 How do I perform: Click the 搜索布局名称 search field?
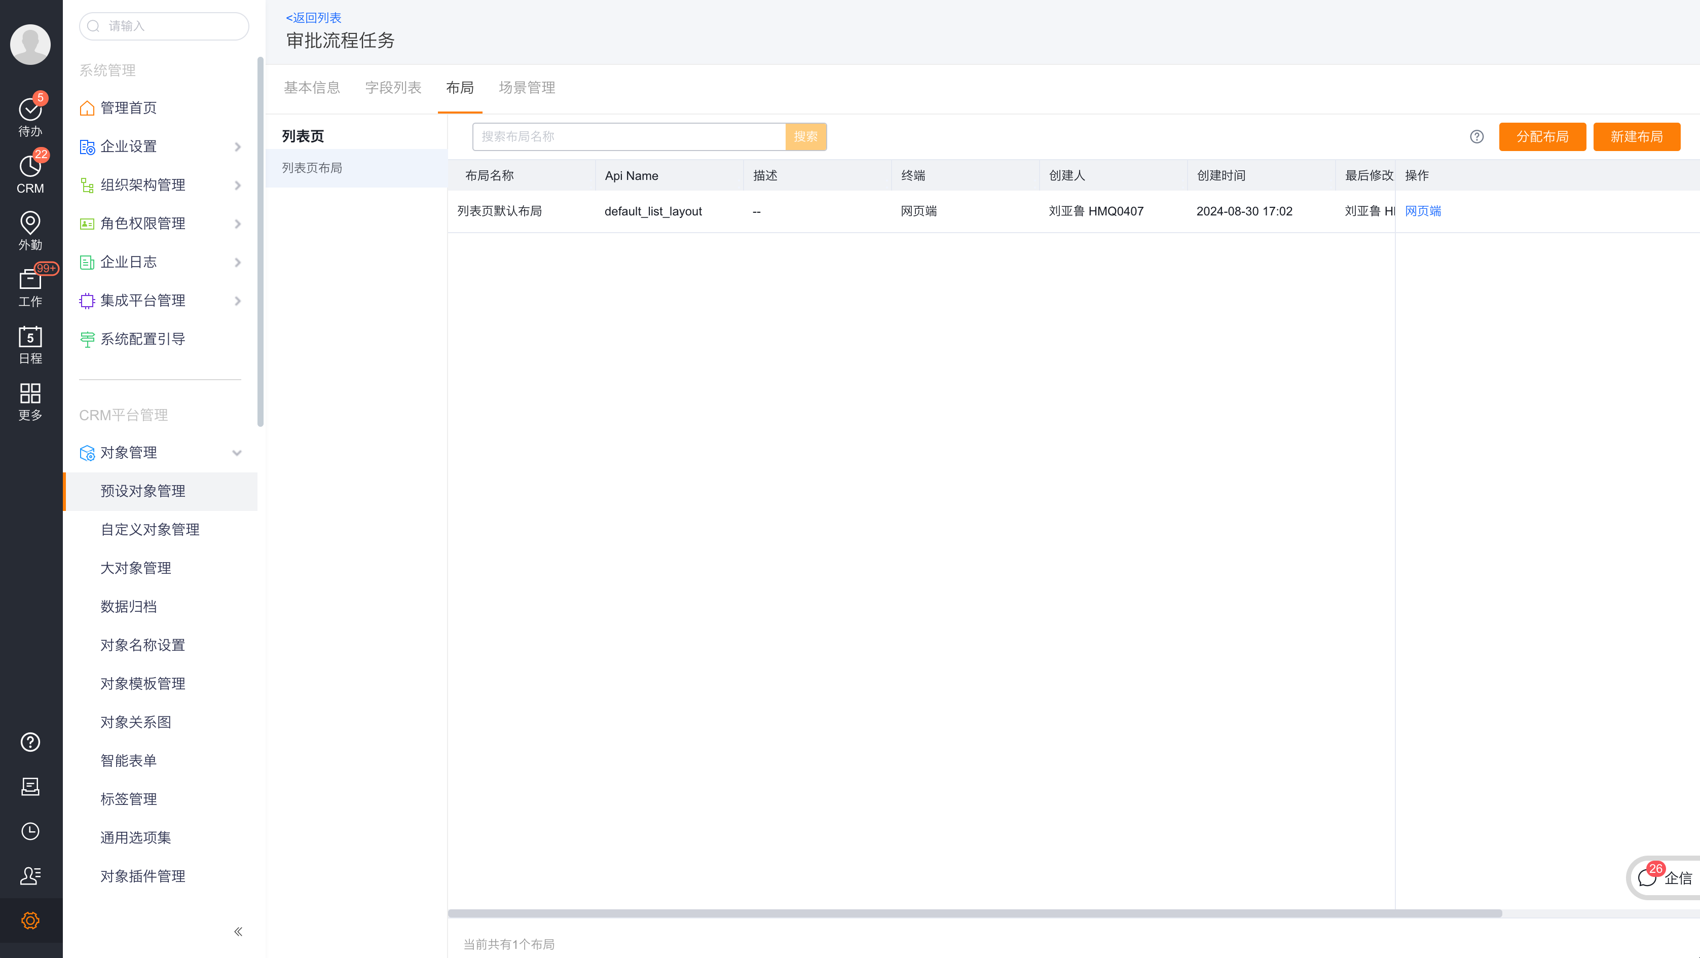[x=629, y=136]
